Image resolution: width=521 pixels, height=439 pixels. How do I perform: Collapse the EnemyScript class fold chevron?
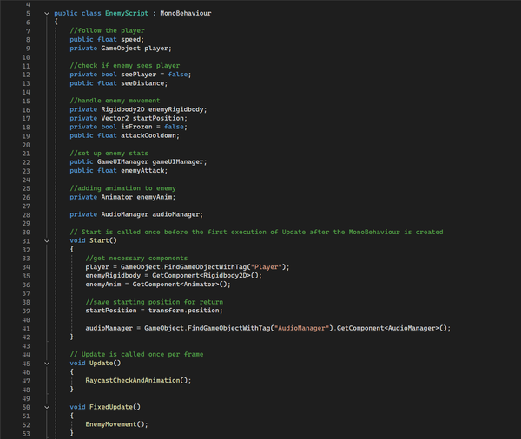(46, 14)
